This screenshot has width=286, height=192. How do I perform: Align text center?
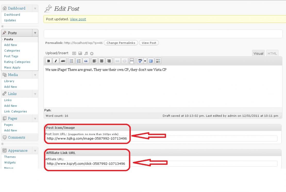(102, 61)
